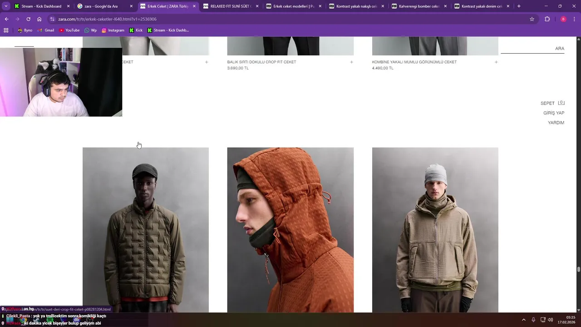Open the YouTube bookmark
The image size is (581, 327).
tap(69, 30)
